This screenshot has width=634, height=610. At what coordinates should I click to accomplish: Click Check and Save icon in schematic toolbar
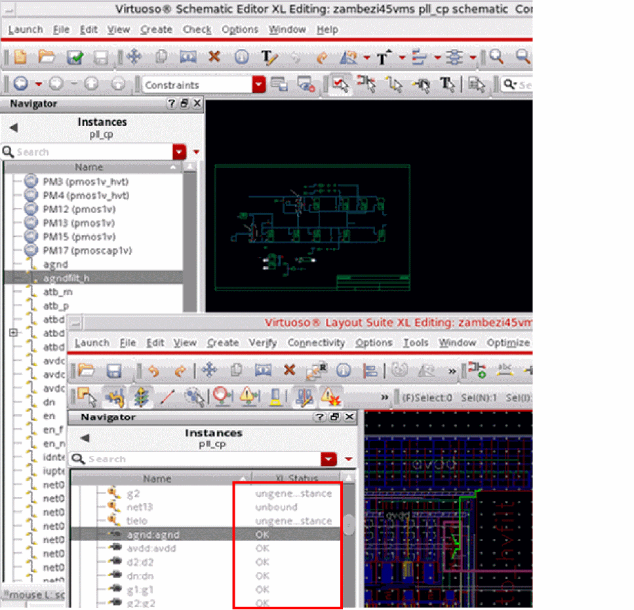click(x=75, y=58)
